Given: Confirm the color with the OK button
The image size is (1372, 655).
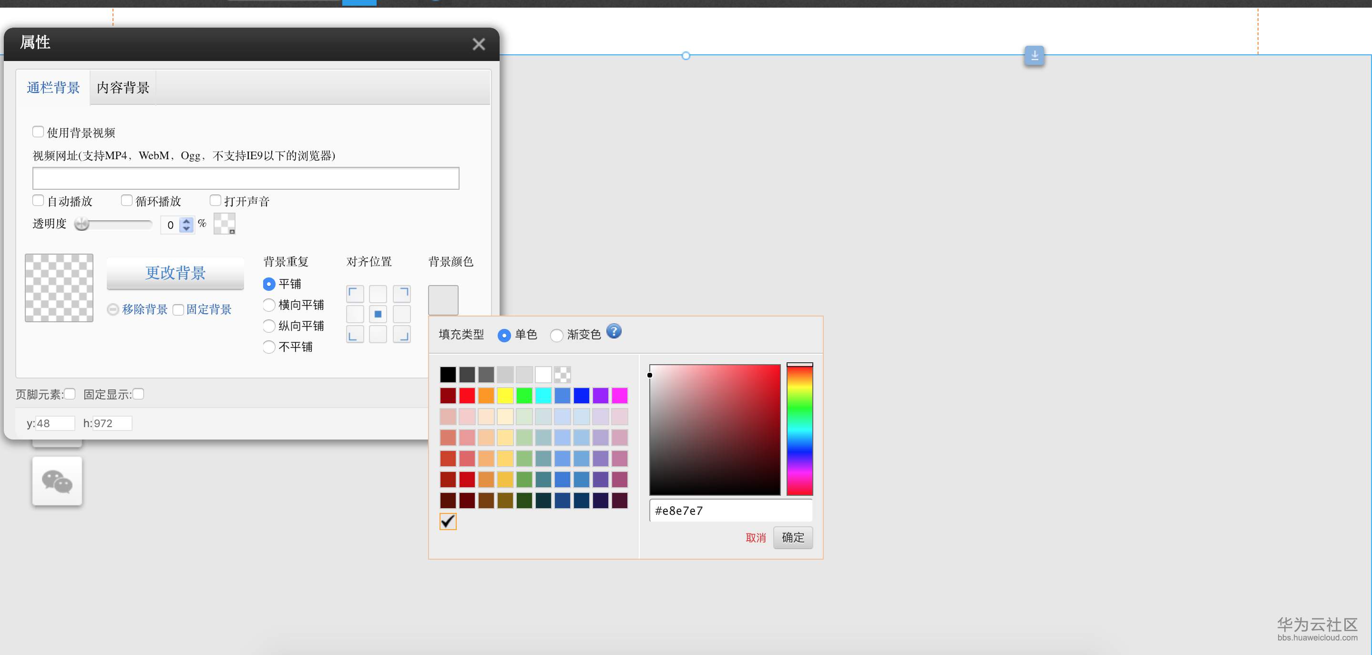Looking at the screenshot, I should [792, 537].
